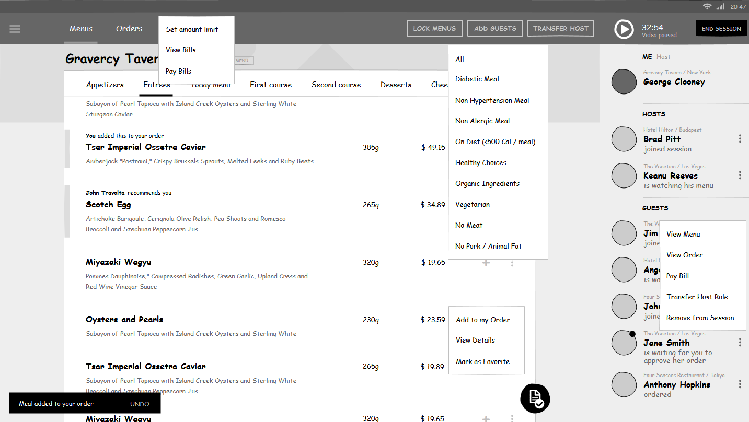Click the John Travolta recommends you label
This screenshot has width=749, height=422.
click(x=129, y=193)
